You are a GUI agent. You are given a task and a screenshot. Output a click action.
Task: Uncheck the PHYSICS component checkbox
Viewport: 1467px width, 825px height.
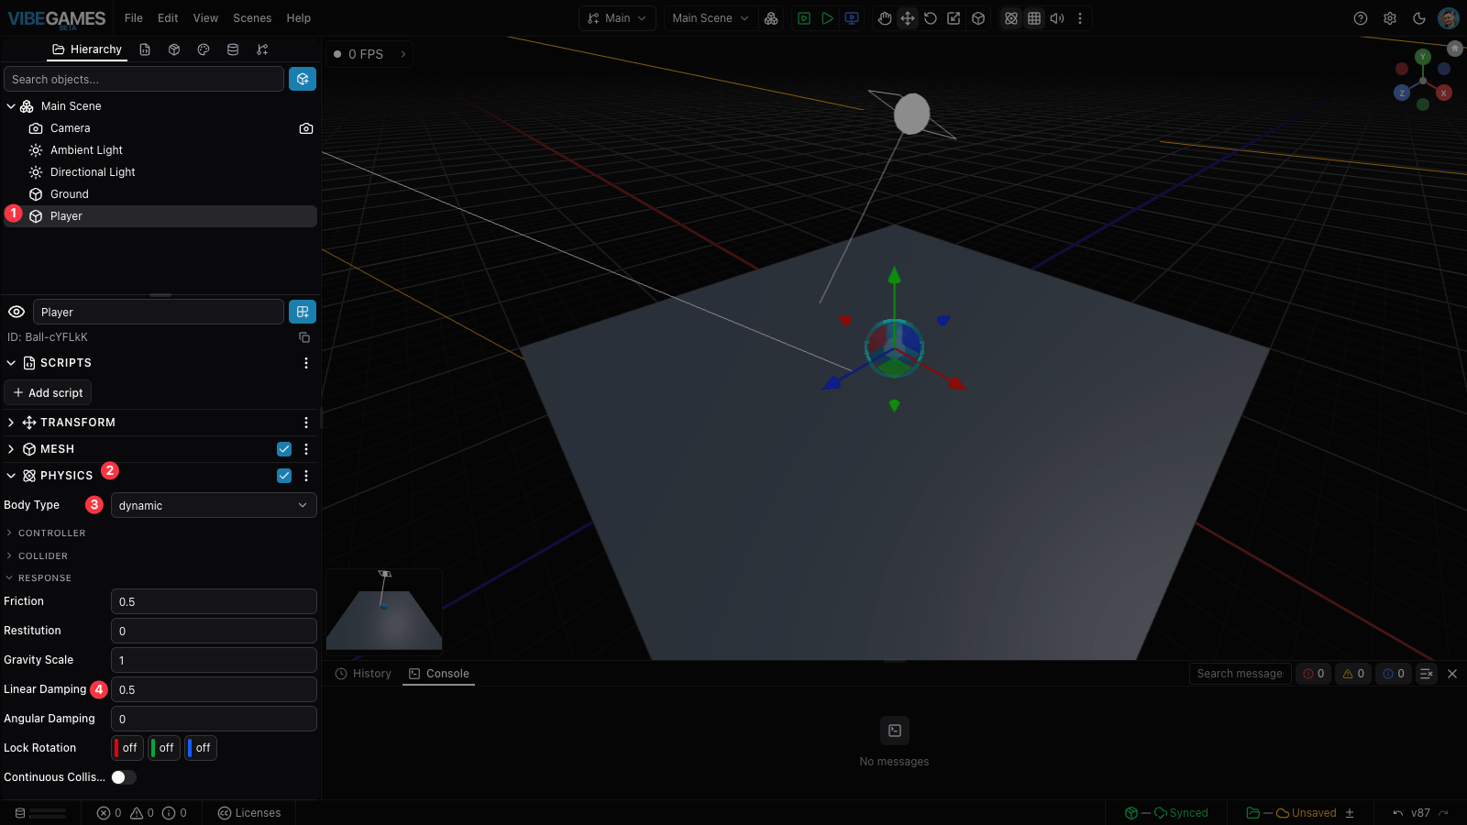284,476
